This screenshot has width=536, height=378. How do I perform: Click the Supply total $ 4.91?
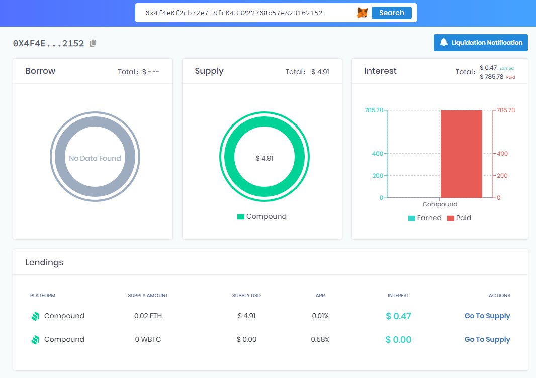[320, 72]
